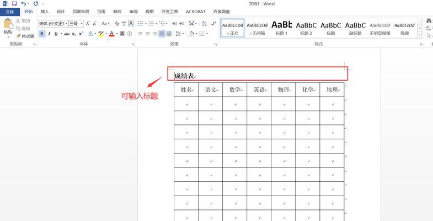Image resolution: width=433 pixels, height=221 pixels.
Task: Open the File (文件) tab
Action: (x=10, y=12)
